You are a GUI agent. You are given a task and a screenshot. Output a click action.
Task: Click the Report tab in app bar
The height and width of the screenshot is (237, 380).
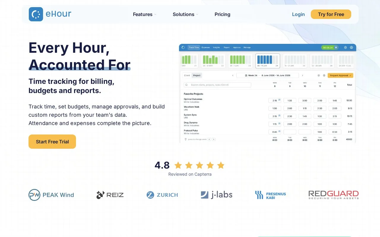tap(227, 47)
